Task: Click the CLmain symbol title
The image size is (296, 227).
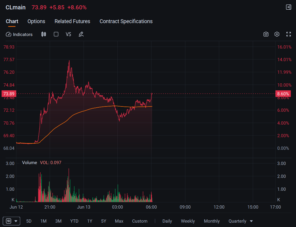Action: (16, 7)
